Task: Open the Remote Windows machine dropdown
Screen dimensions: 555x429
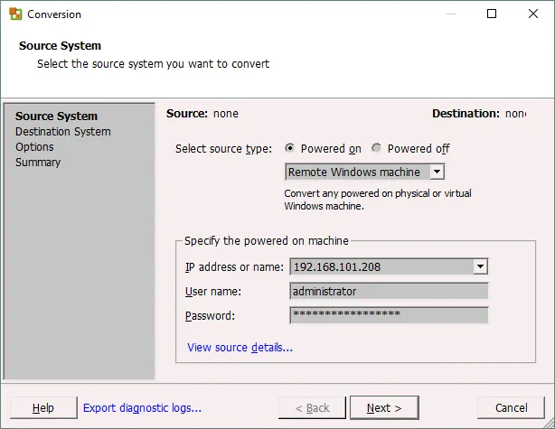Action: click(x=437, y=172)
